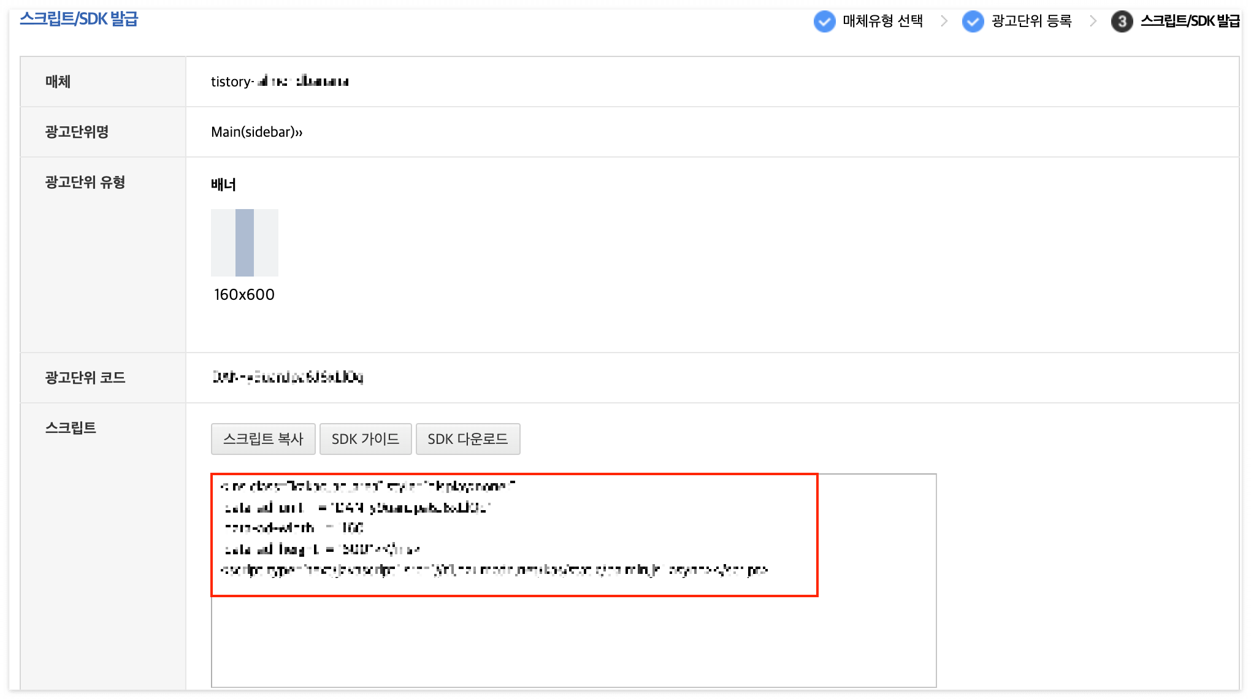1251x699 pixels.
Task: Click the first chevron arrow between steps
Action: (x=944, y=21)
